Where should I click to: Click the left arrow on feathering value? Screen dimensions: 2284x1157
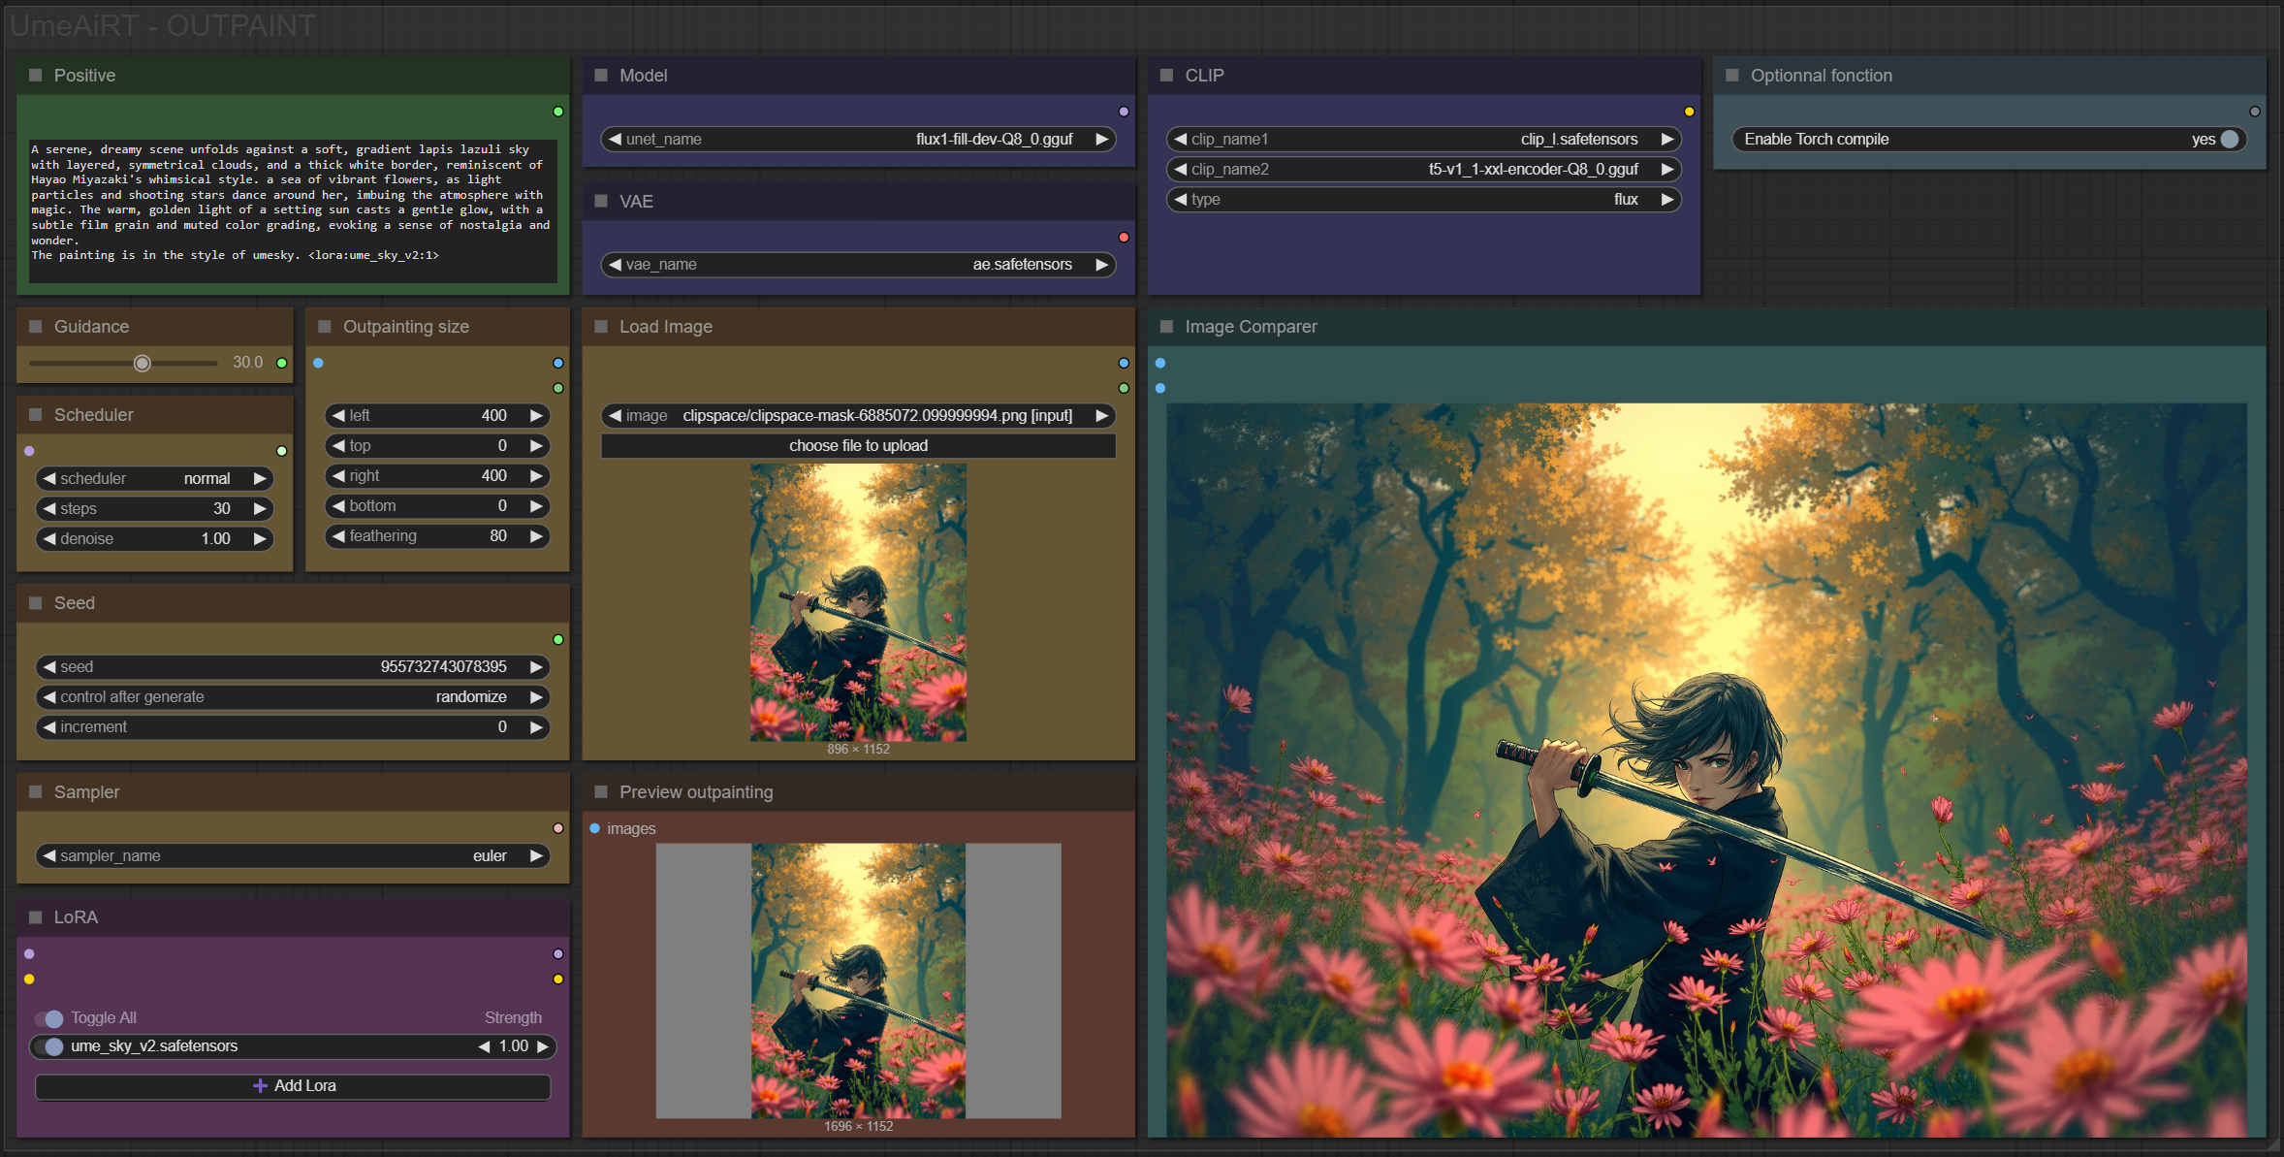[338, 536]
